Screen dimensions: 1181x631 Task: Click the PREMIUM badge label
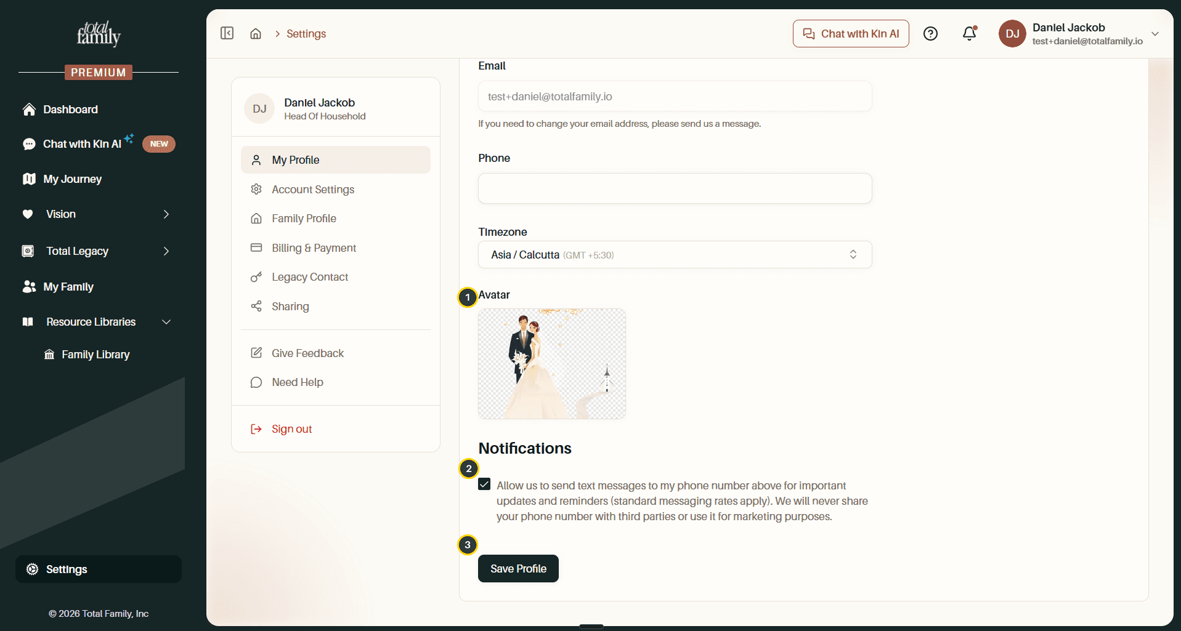(x=99, y=73)
